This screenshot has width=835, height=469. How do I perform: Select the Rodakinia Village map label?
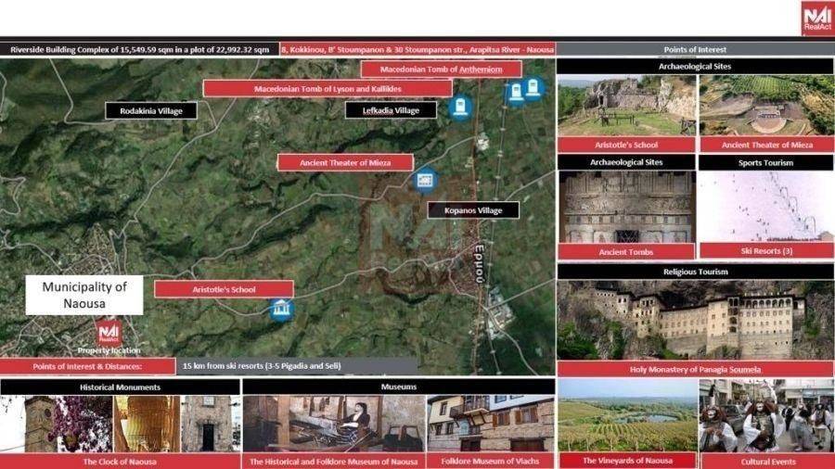pyautogui.click(x=151, y=111)
